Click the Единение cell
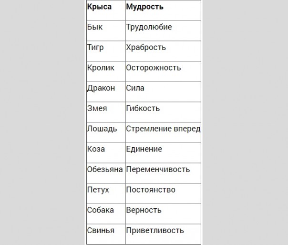 click(144, 149)
